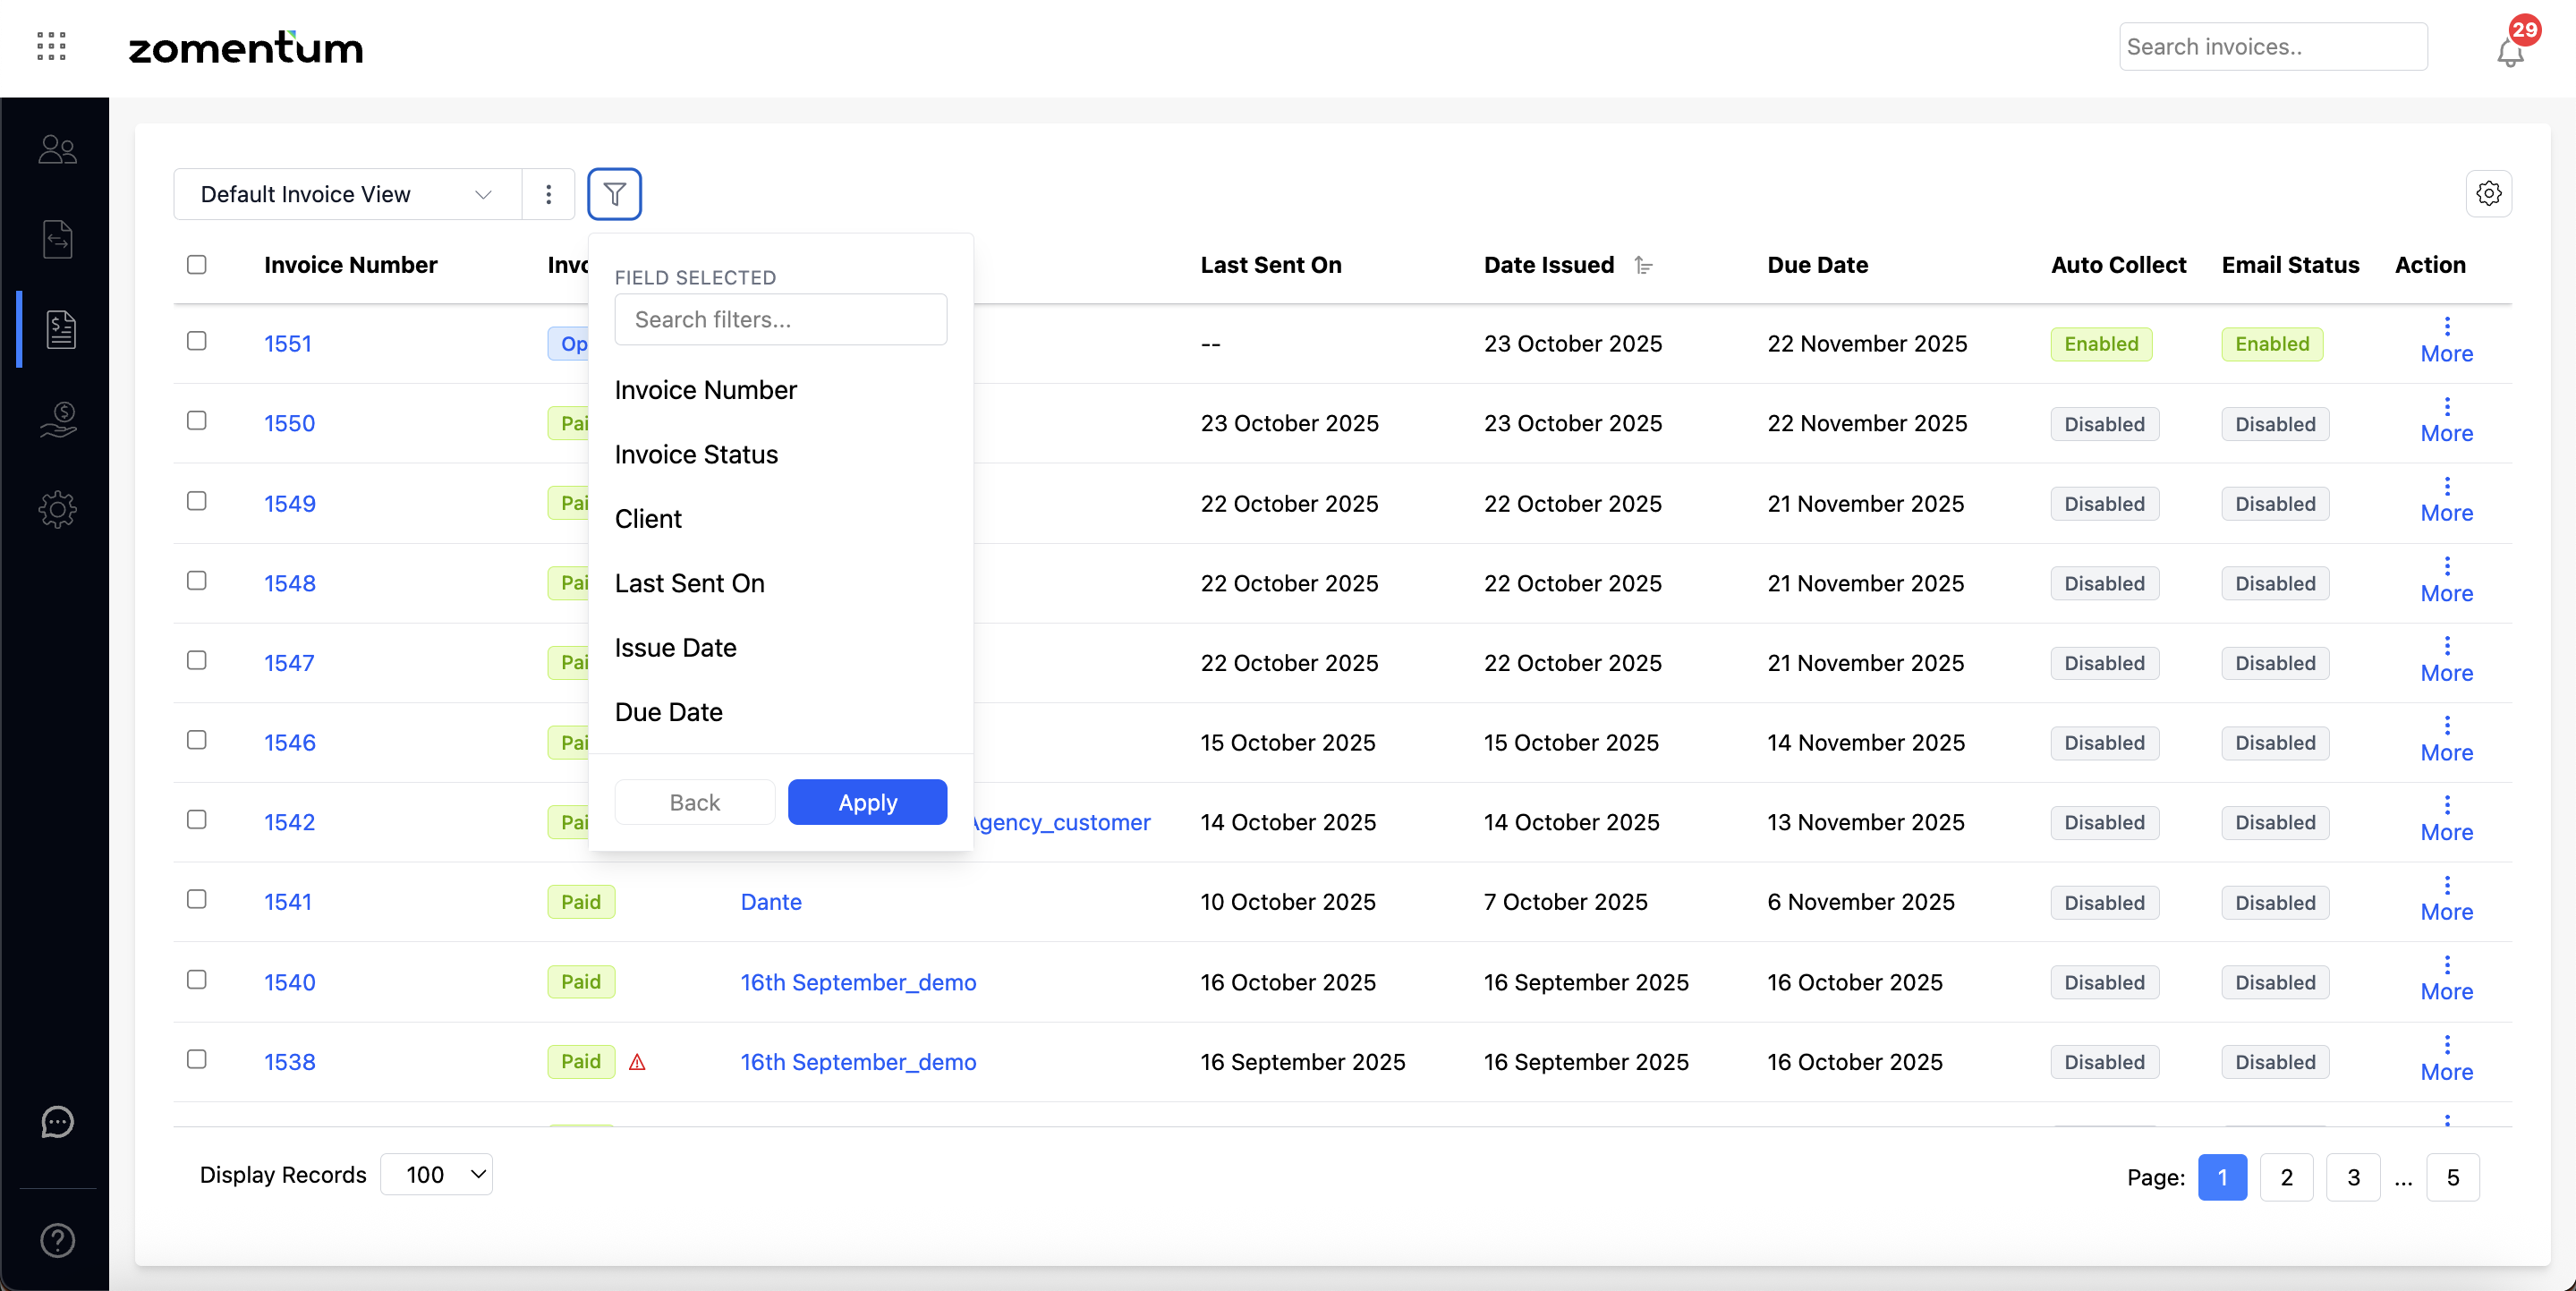
Task: Expand the Default Invoice View dropdown
Action: [x=347, y=194]
